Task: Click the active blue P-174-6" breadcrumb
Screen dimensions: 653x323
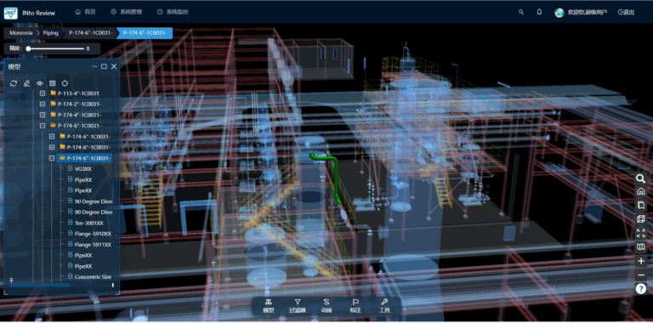Action: point(145,33)
